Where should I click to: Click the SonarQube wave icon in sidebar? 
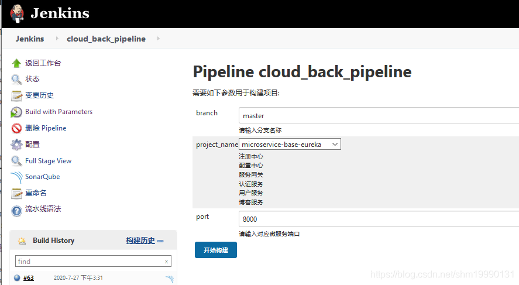click(16, 177)
